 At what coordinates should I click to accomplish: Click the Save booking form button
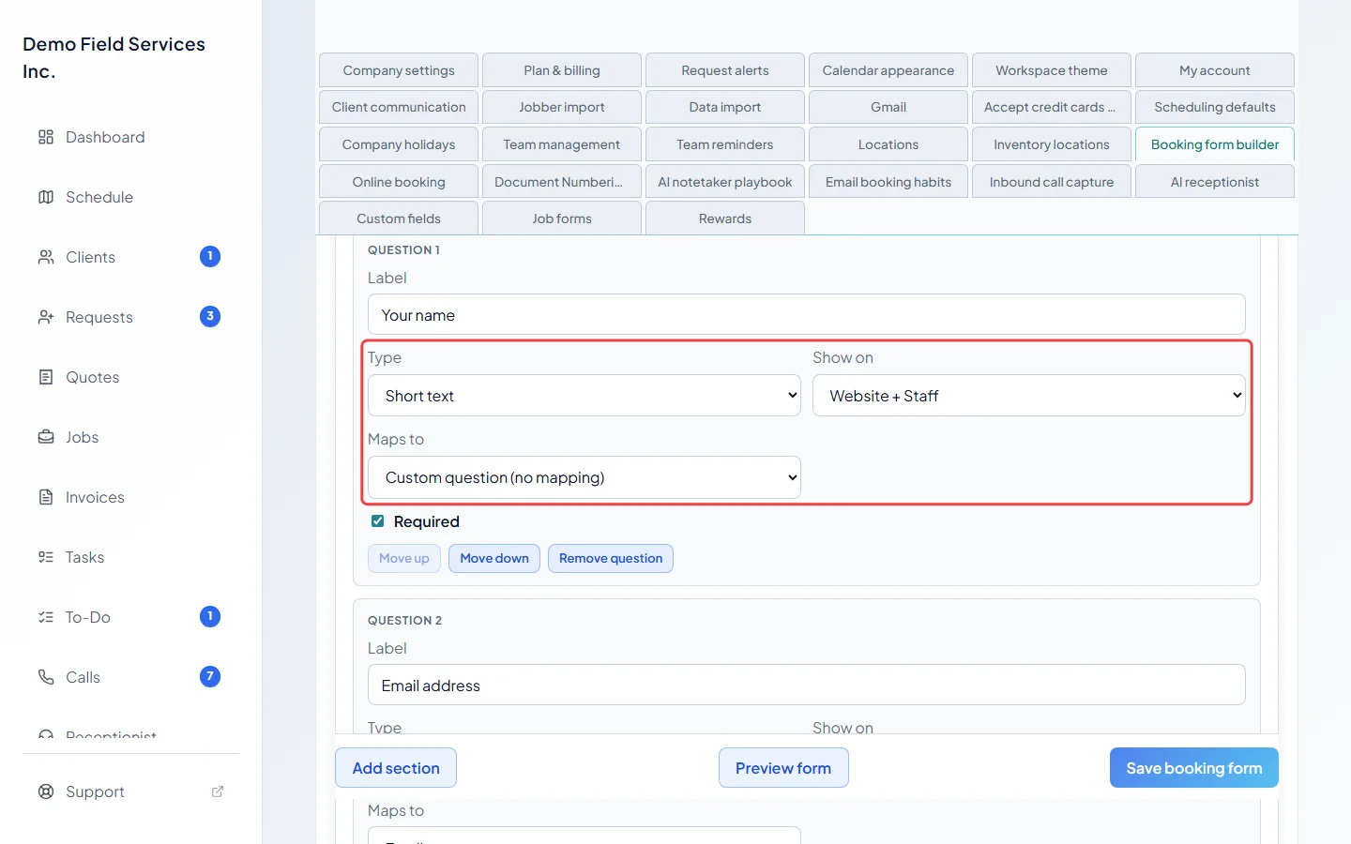tap(1194, 768)
